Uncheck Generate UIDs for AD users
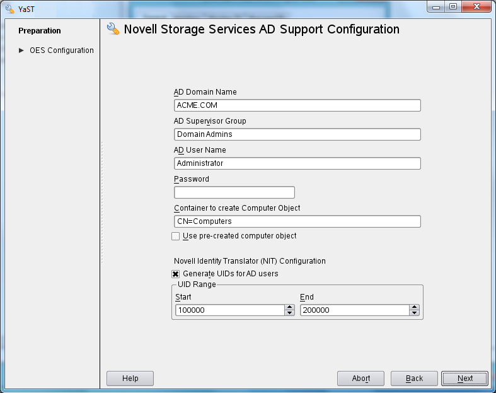The width and height of the screenshot is (496, 393). [x=176, y=274]
